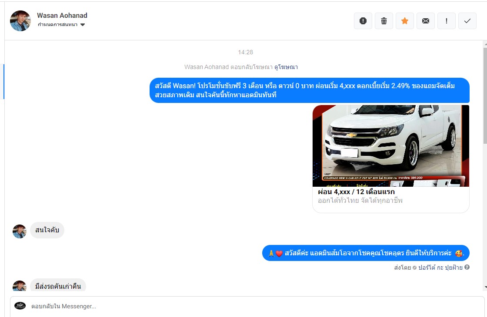The width and height of the screenshot is (487, 317).
Task: Click the 14:28 timestamp
Action: [245, 52]
